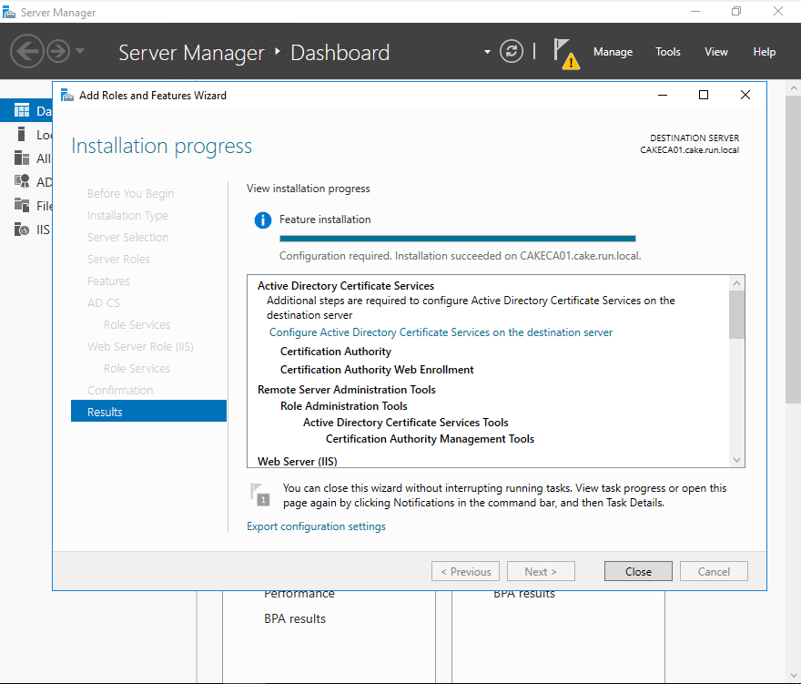801x684 pixels.
Task: Click the Feature installation progress bar
Action: [x=458, y=239]
